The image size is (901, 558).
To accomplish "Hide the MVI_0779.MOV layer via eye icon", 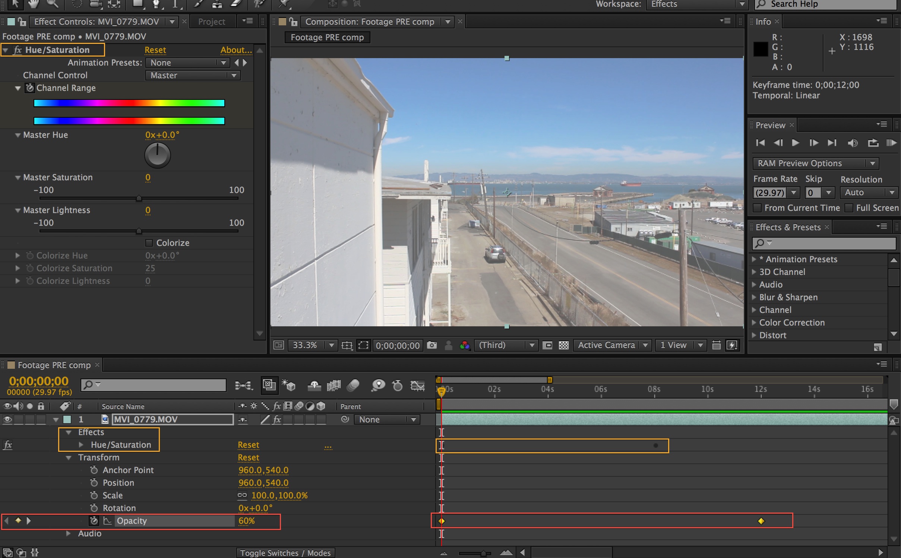I will pyautogui.click(x=7, y=419).
